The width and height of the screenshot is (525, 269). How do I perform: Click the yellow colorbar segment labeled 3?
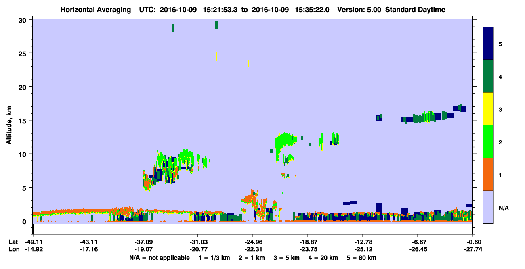pyautogui.click(x=488, y=109)
